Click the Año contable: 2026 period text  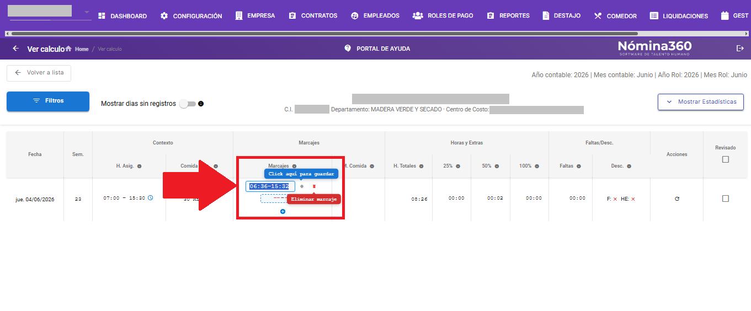(561, 75)
